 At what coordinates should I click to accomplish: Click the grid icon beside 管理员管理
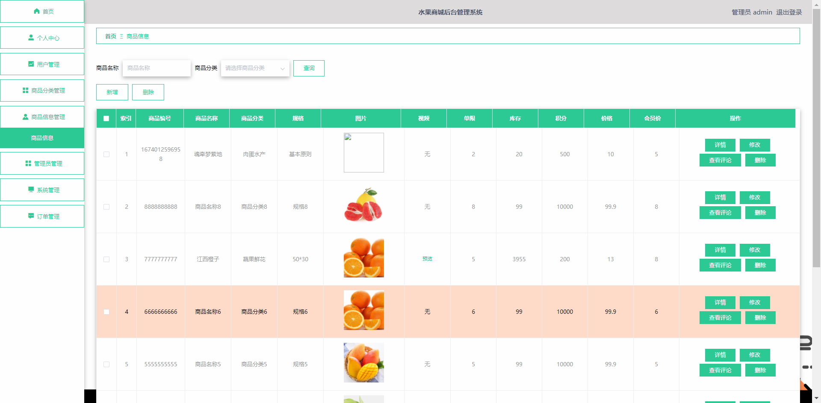coord(28,164)
